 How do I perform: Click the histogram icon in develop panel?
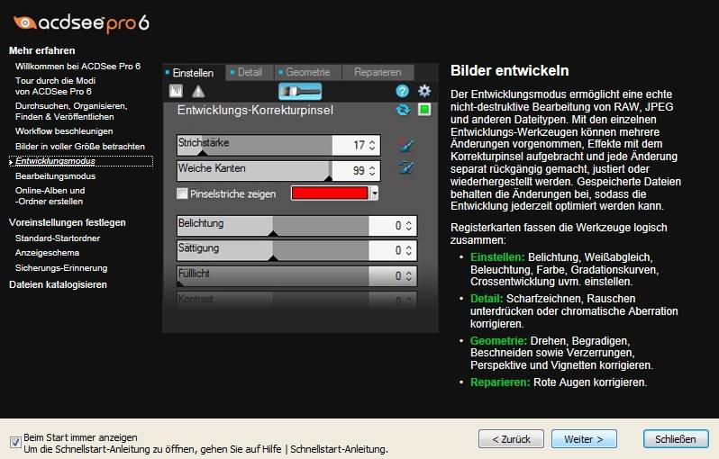(x=176, y=91)
